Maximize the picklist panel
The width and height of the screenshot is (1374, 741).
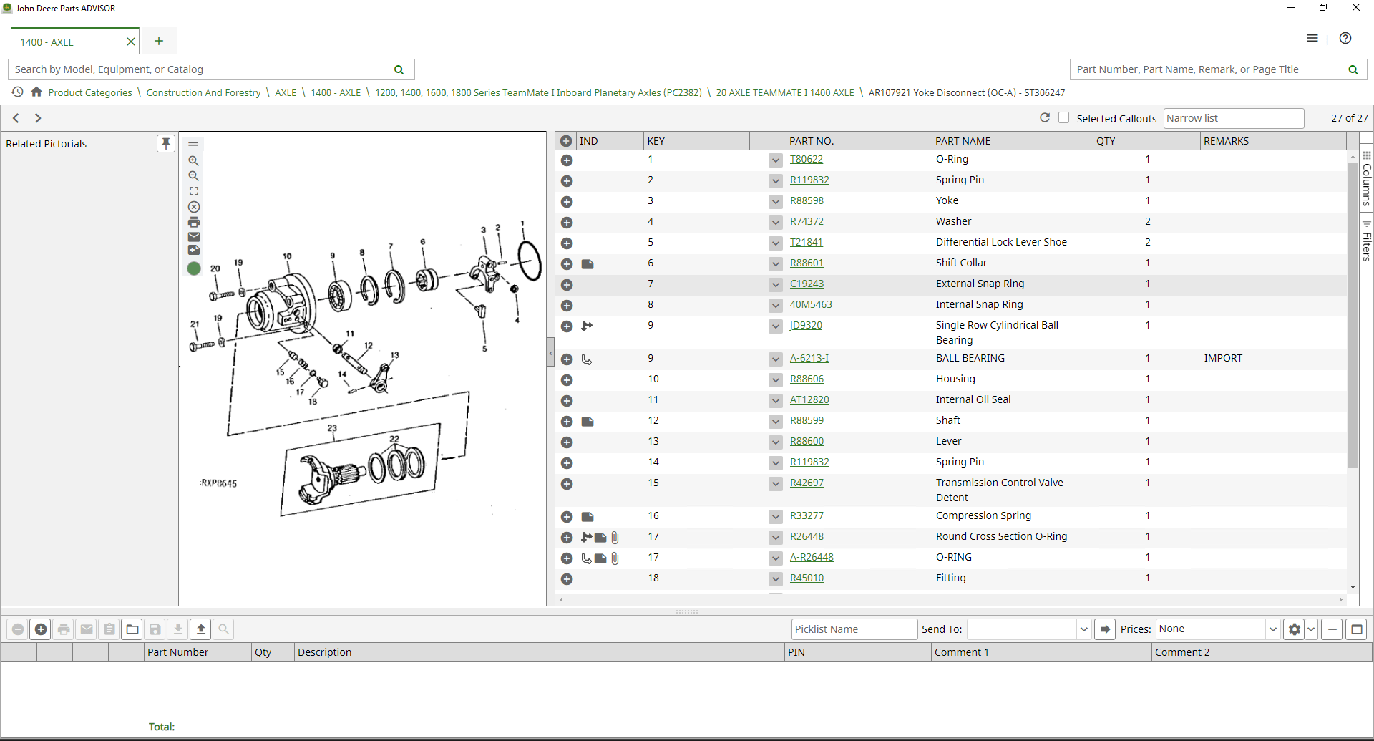coord(1356,629)
